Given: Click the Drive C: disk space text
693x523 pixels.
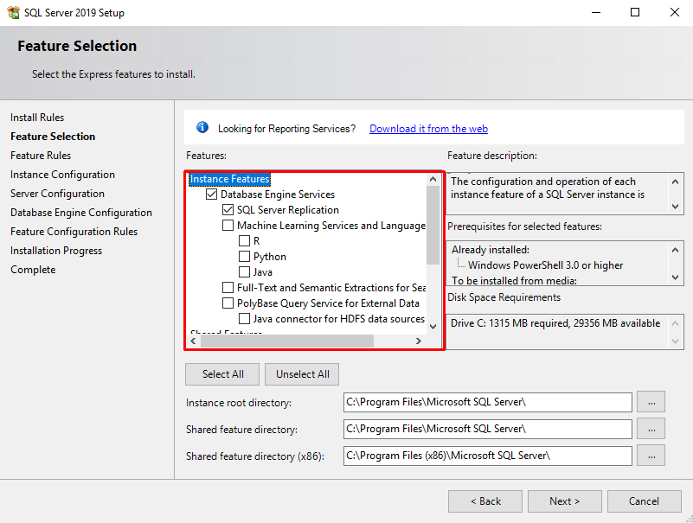Looking at the screenshot, I should [x=555, y=323].
